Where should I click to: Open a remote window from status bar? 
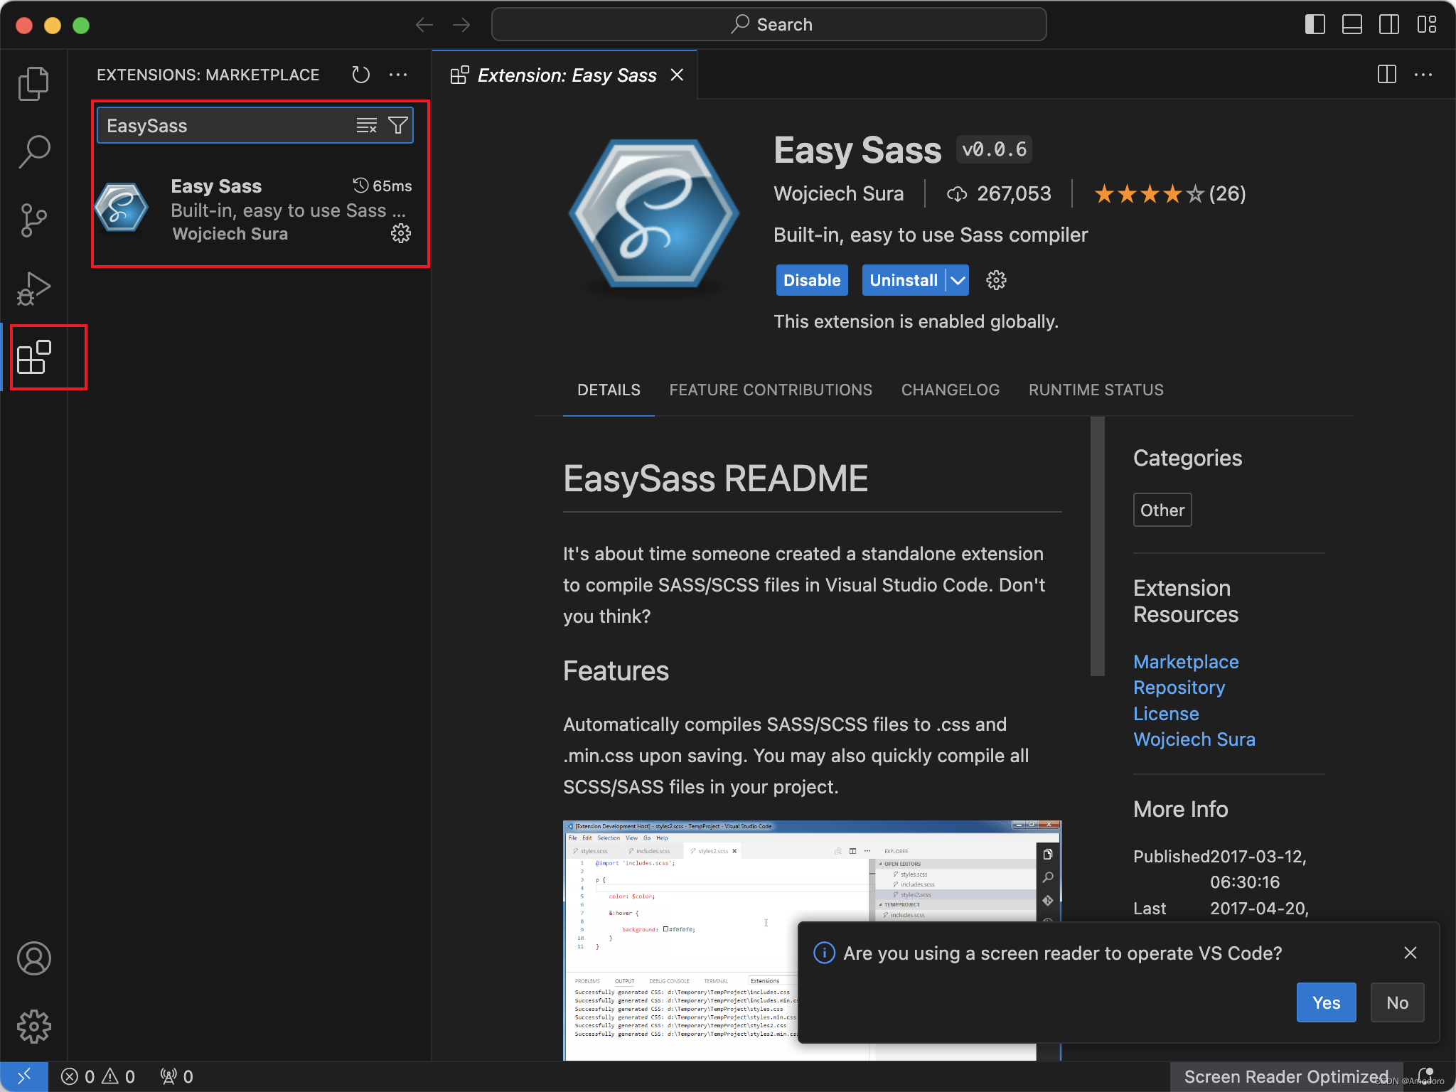click(x=24, y=1076)
